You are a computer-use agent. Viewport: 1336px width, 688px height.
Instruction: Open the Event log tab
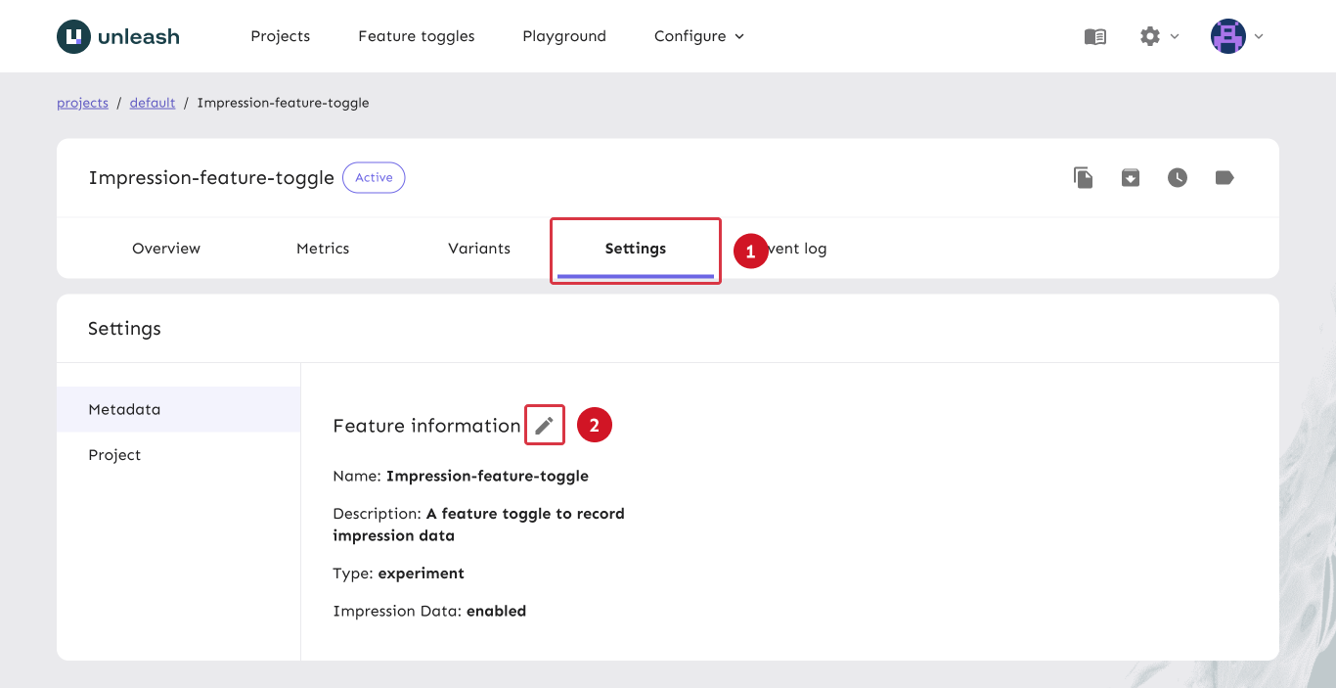(794, 248)
